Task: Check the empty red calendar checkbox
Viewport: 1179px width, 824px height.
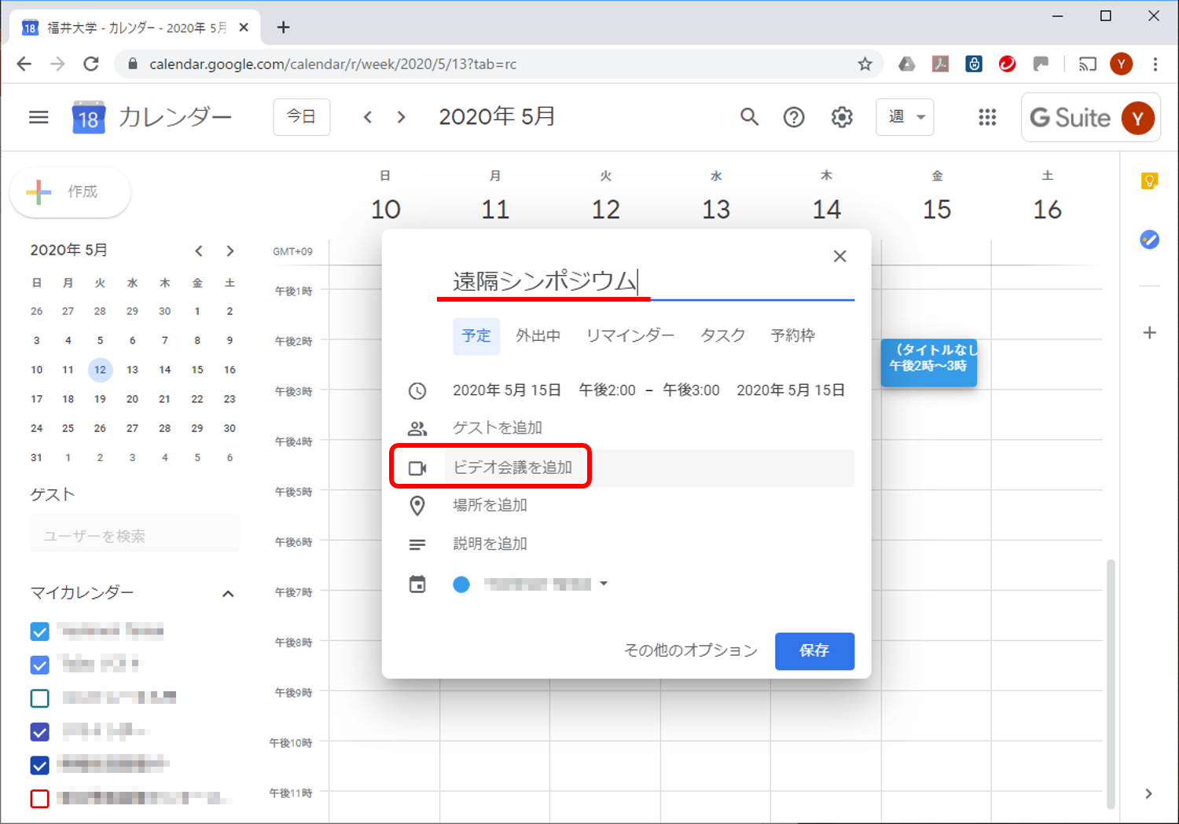Action: [39, 799]
